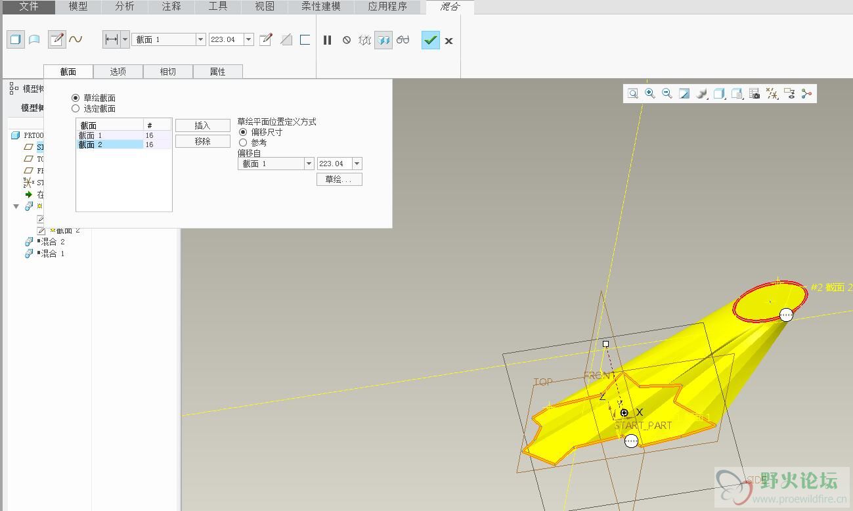853x511 pixels.
Task: Click the Repaint screen icon
Action: pos(684,94)
